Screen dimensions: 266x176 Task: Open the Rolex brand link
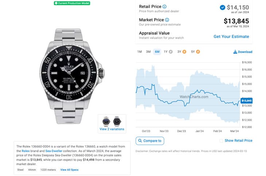(26, 151)
